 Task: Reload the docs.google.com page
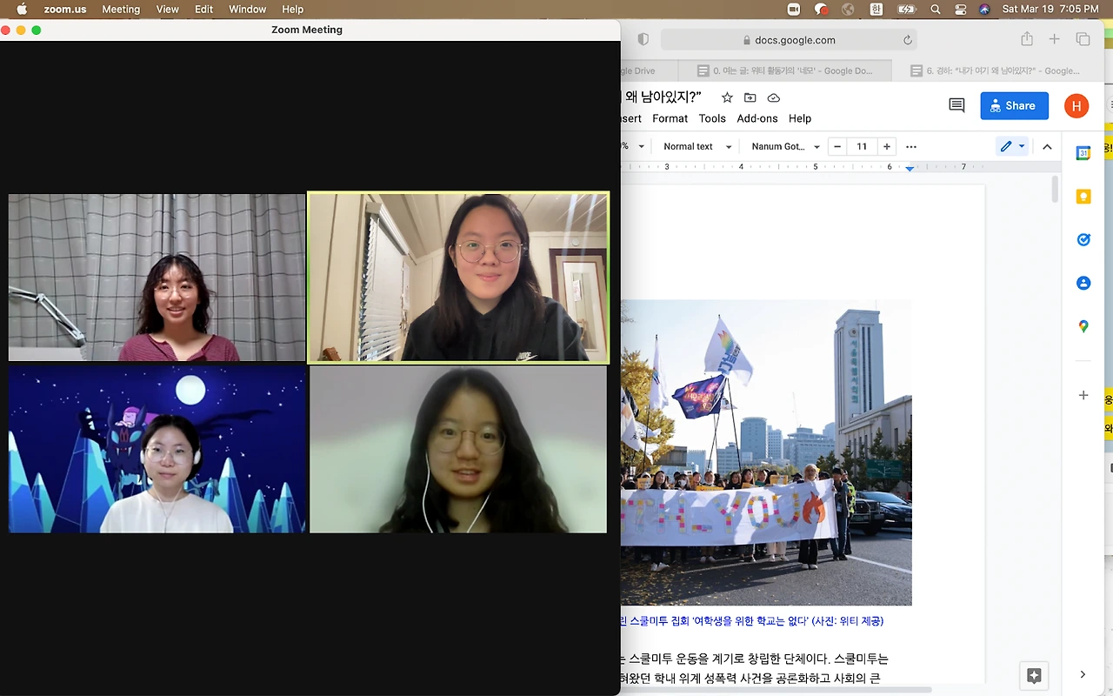click(x=908, y=40)
